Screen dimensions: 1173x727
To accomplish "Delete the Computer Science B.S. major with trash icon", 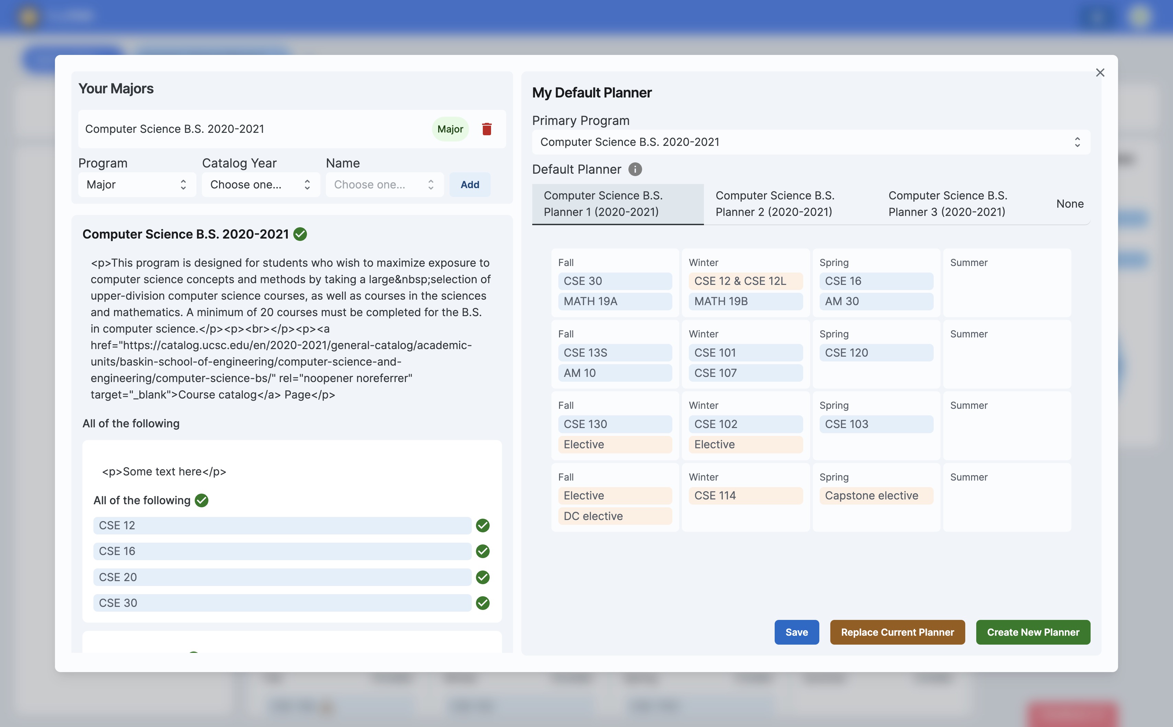I will [x=486, y=129].
